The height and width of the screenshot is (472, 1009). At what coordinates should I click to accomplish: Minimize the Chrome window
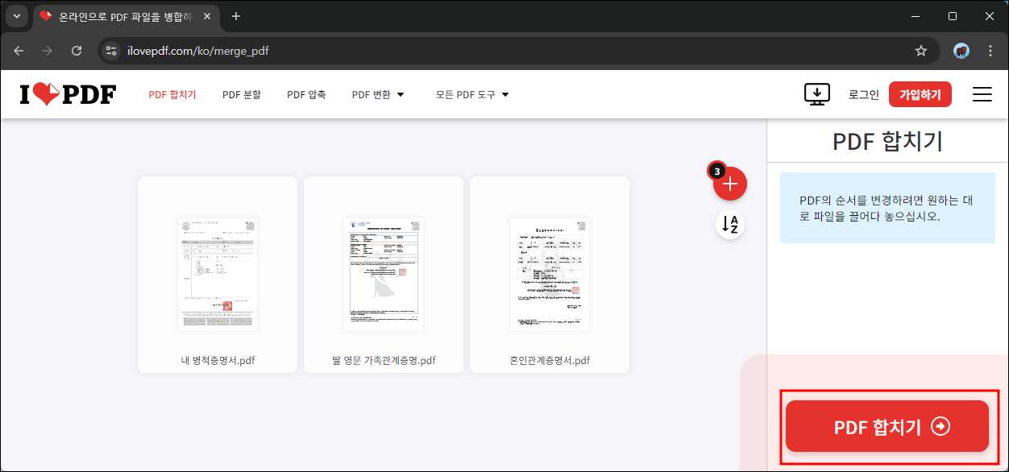point(916,16)
